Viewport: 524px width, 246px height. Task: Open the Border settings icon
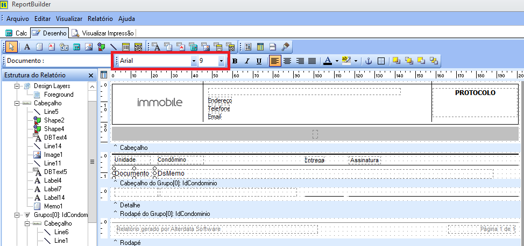click(x=381, y=61)
